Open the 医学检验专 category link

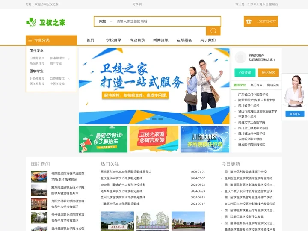[x=37, y=84]
